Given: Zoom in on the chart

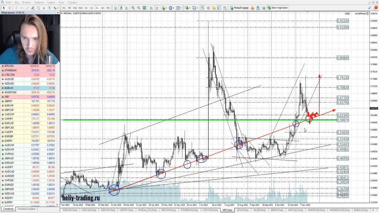Looking at the screenshot, I should (x=133, y=8).
